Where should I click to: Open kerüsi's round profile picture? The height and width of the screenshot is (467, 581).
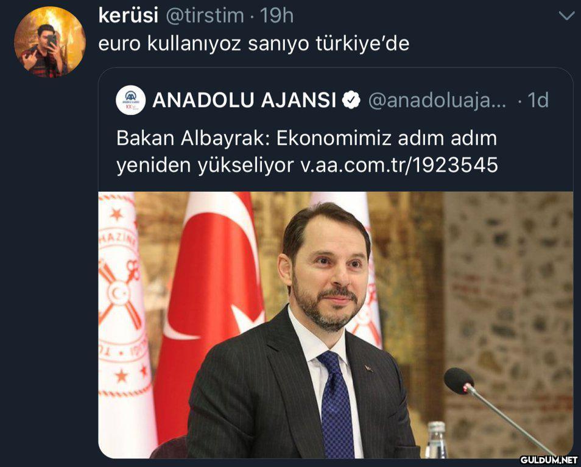coord(50,42)
